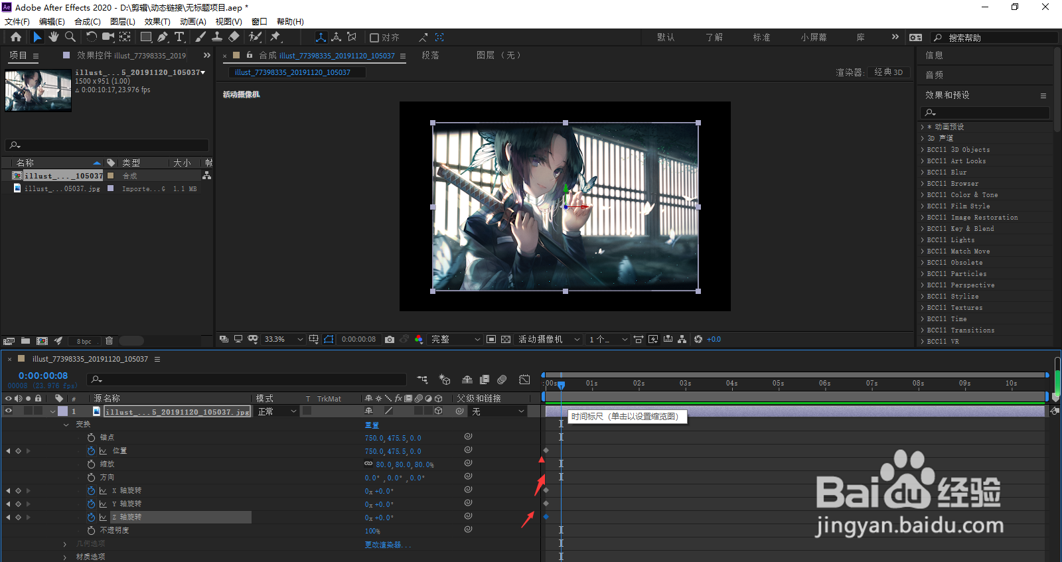This screenshot has width=1062, height=562.
Task: Open the 正常 blending mode dropdown
Action: (x=277, y=411)
